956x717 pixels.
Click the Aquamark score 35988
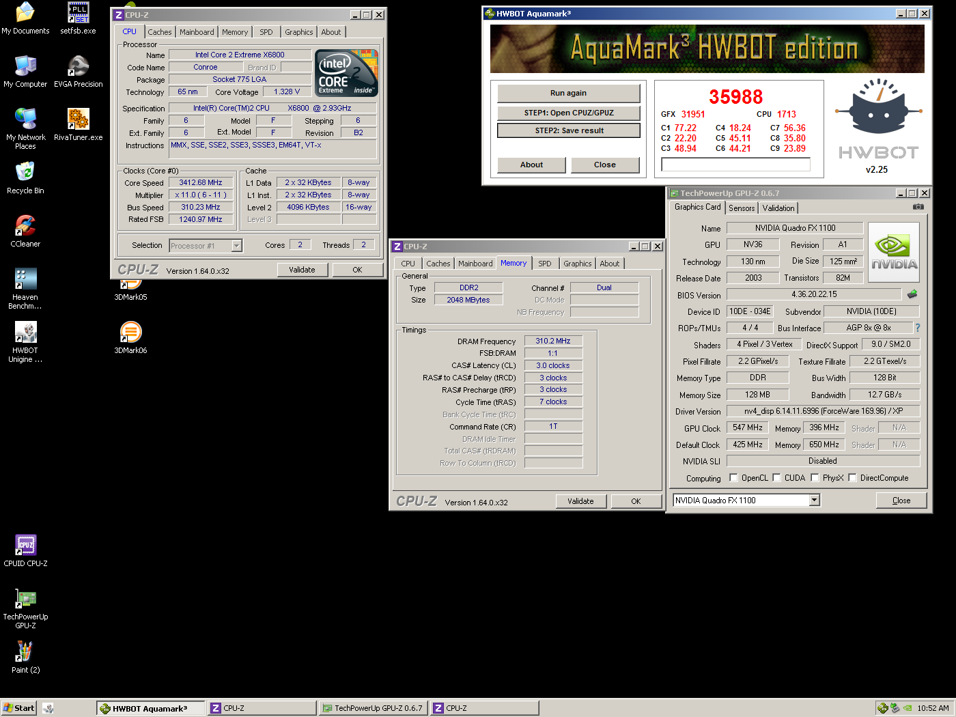[x=735, y=97]
